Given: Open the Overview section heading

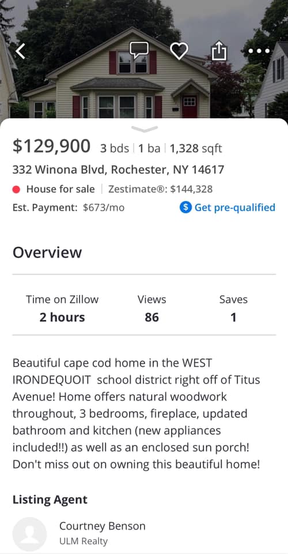Looking at the screenshot, I should coord(47,253).
